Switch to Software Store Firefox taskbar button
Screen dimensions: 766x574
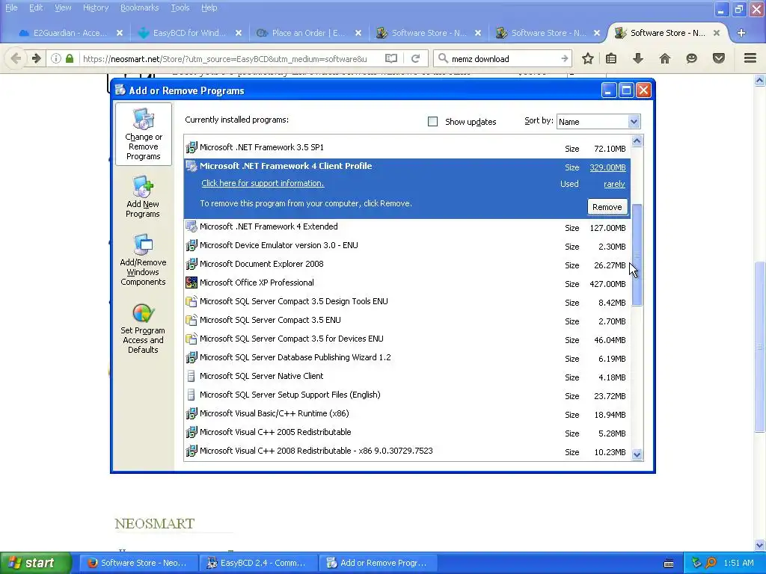click(138, 563)
